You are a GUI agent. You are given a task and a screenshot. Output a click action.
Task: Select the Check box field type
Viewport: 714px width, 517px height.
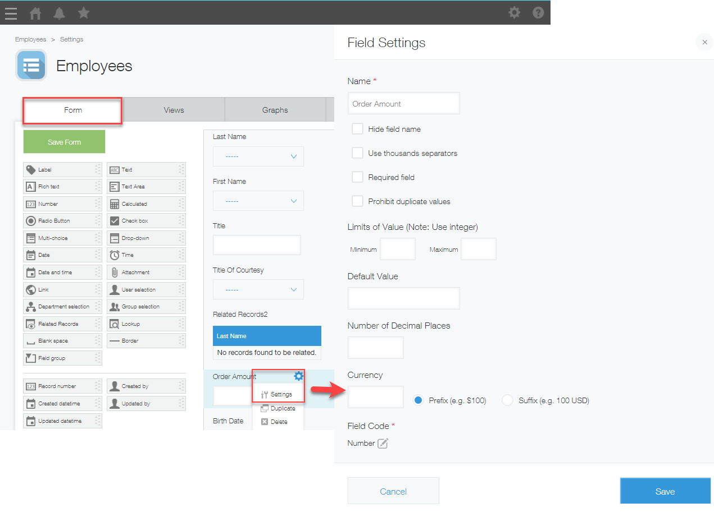tap(146, 221)
